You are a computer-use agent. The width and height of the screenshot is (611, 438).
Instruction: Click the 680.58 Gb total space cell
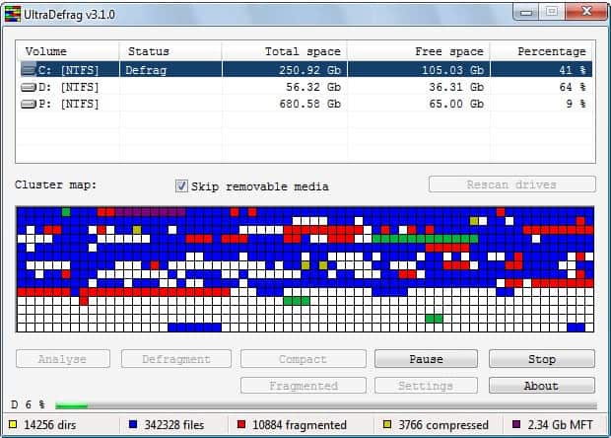(284, 104)
